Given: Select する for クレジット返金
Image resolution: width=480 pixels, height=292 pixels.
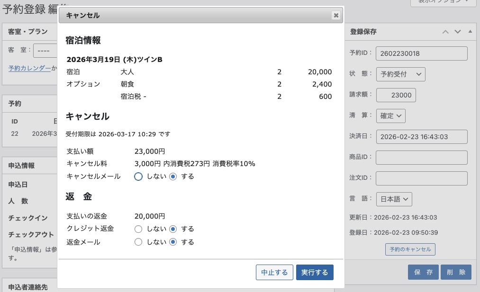Looking at the screenshot, I should coord(173,229).
